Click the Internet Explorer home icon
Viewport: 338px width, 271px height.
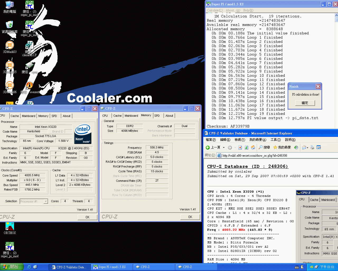pyautogui.click(x=253, y=147)
